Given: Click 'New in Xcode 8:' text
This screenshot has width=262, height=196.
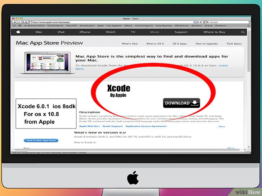Looking at the screenshot, I should 85,143.
